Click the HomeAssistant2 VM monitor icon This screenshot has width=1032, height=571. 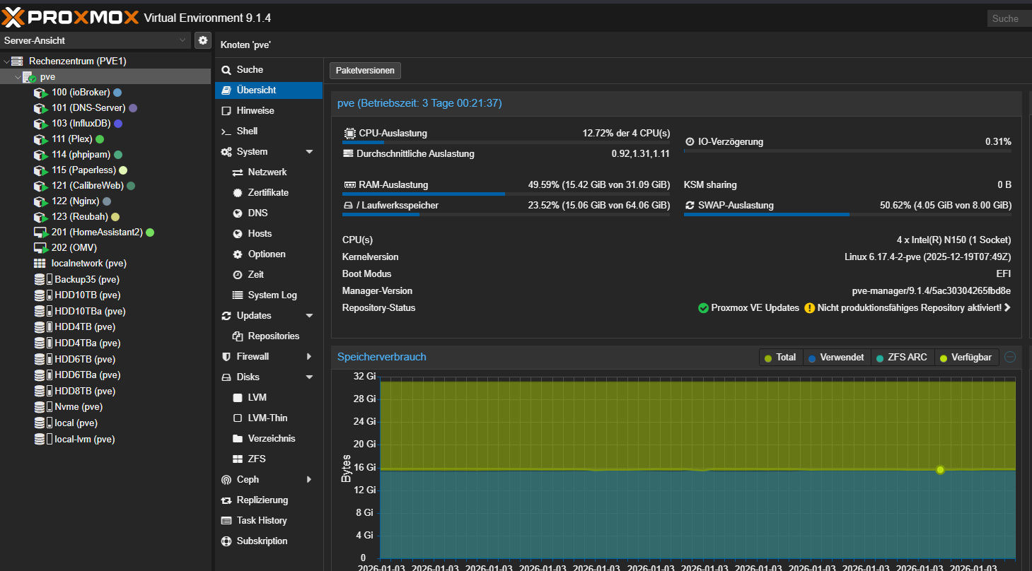click(x=41, y=232)
